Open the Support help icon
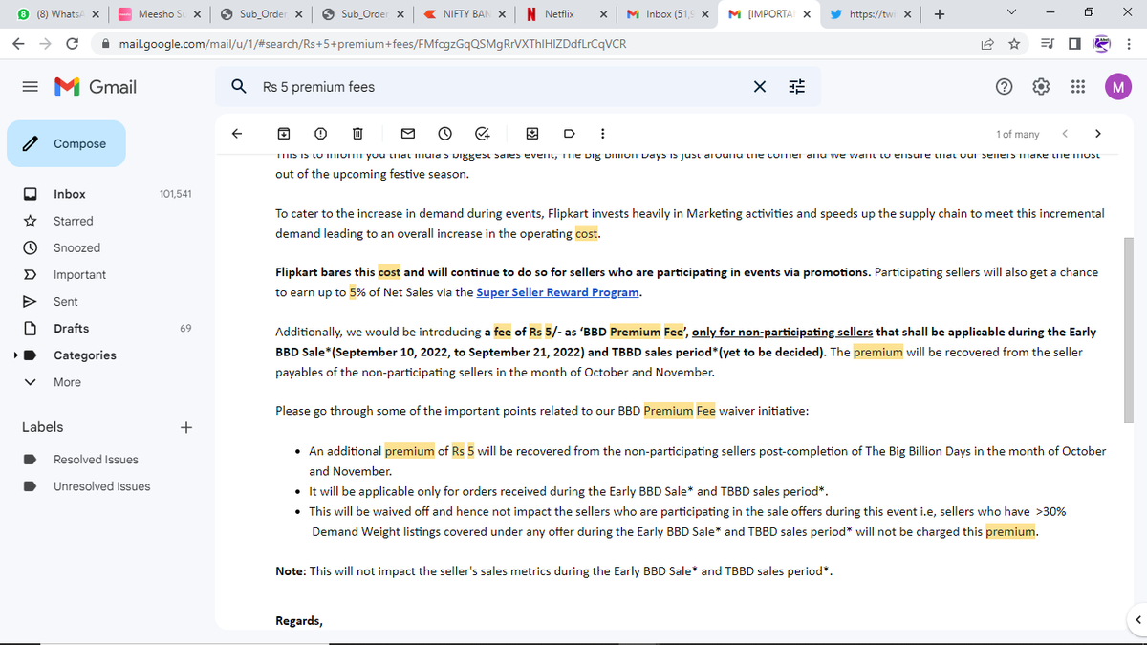Viewport: 1147px width, 645px height. coord(1005,87)
